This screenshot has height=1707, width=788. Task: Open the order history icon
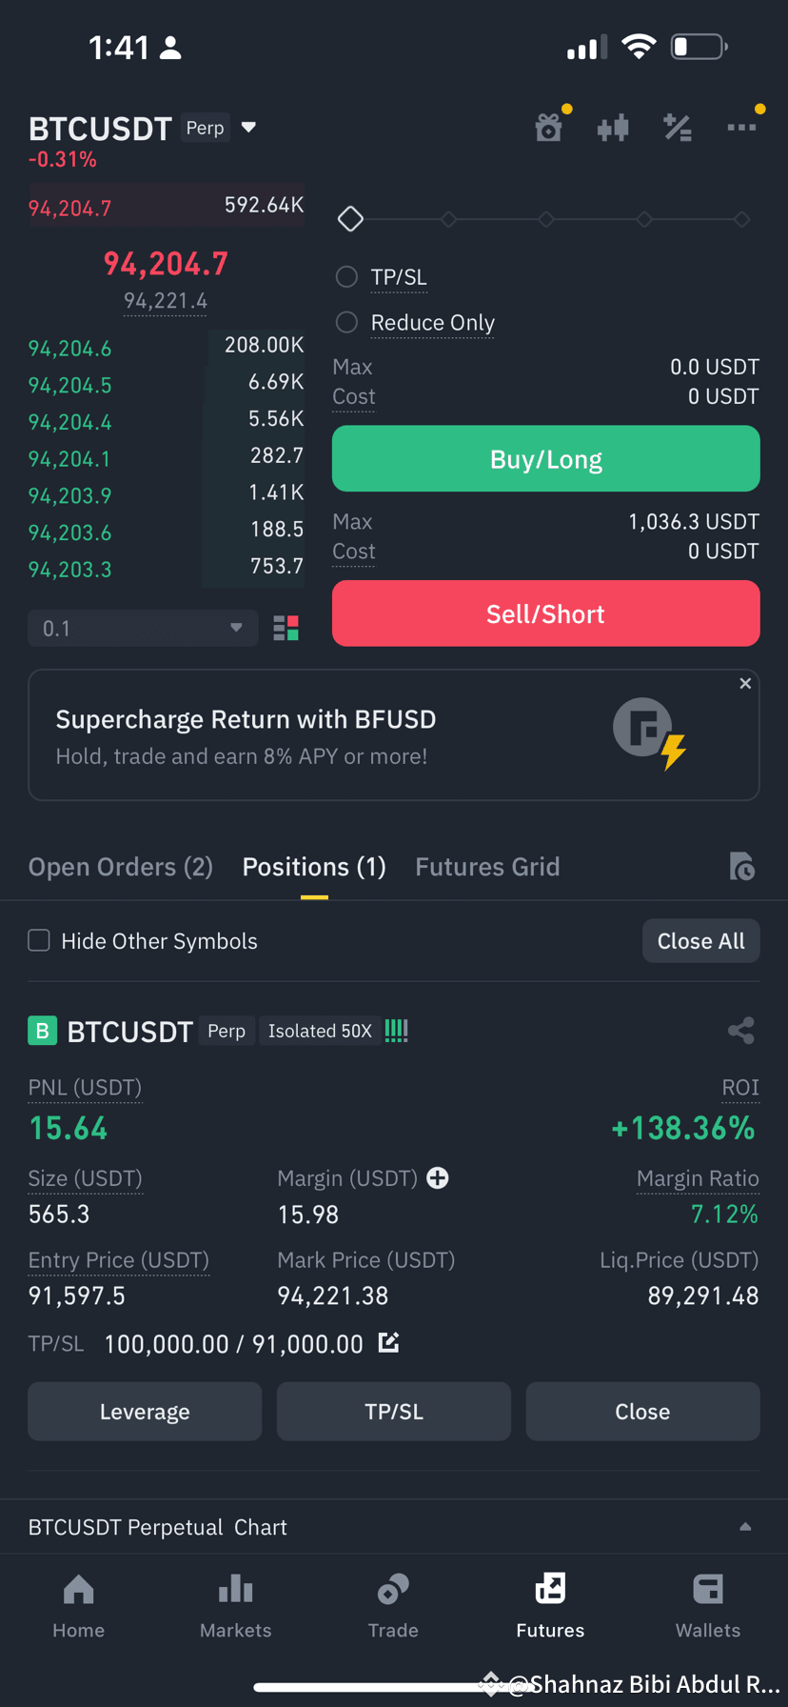[741, 866]
